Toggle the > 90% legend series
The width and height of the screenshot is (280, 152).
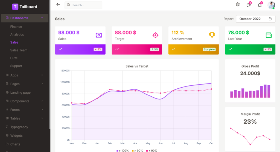[x=138, y=151]
